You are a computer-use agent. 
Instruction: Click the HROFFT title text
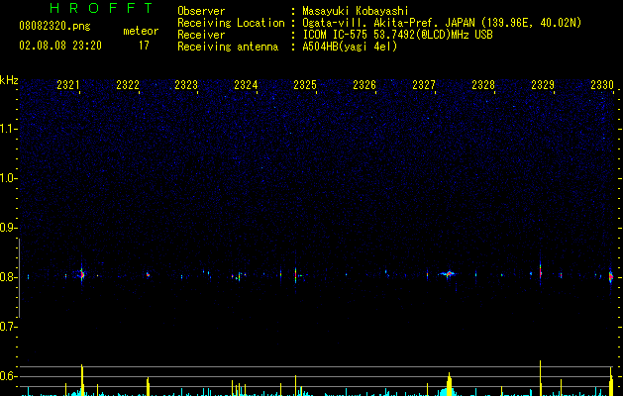102,8
